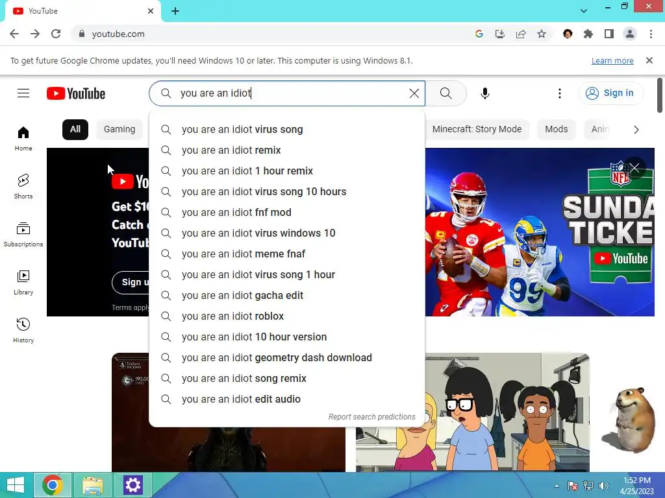The width and height of the screenshot is (665, 498).
Task: Click the Sign in button
Action: pyautogui.click(x=610, y=93)
